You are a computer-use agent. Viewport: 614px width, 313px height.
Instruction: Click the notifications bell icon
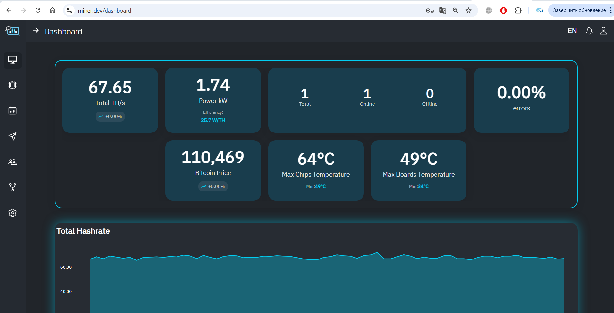(589, 31)
